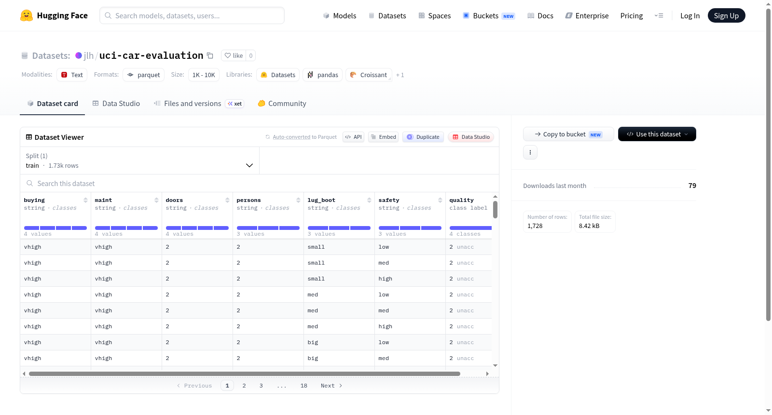Expand Use this dataset dropdown
This screenshot has height=415, width=772.
657,134
